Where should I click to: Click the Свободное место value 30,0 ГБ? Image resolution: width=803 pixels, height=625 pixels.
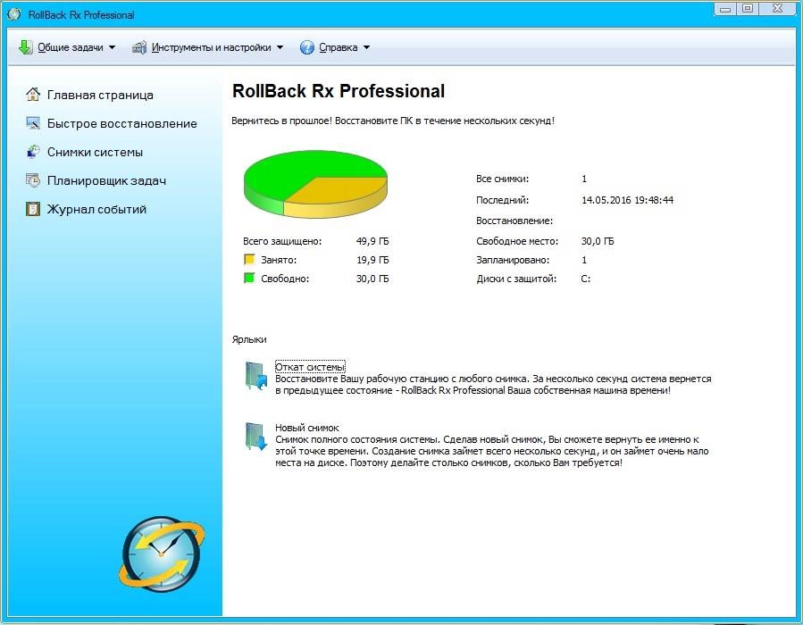[x=598, y=241]
